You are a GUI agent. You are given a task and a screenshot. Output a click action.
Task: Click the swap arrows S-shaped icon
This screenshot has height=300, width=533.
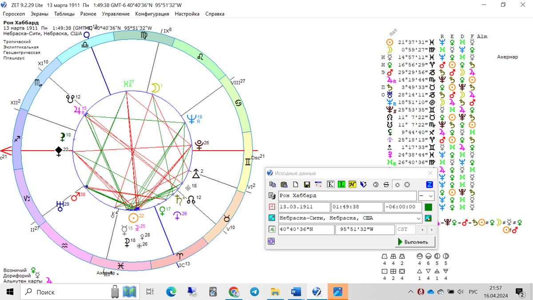point(386,184)
